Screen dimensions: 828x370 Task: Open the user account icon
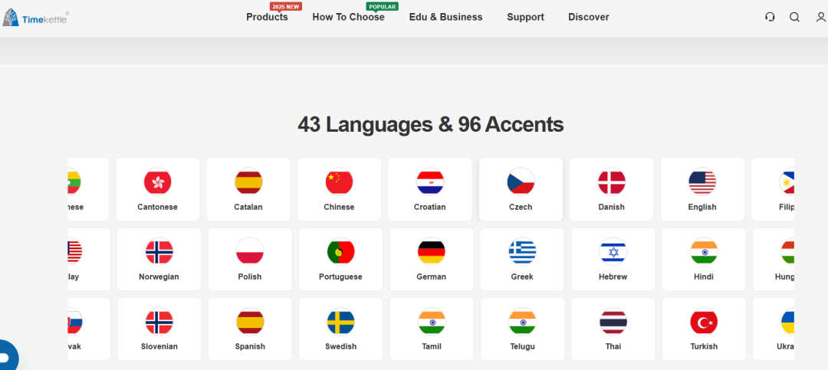tap(821, 17)
